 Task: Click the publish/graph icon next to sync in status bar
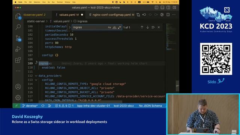[49, 106]
